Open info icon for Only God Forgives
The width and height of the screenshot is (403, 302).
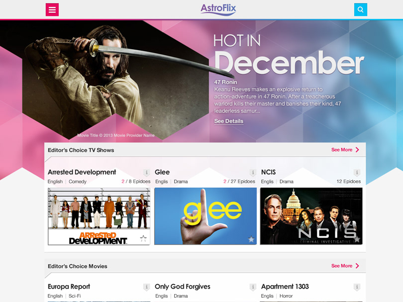pyautogui.click(x=253, y=287)
